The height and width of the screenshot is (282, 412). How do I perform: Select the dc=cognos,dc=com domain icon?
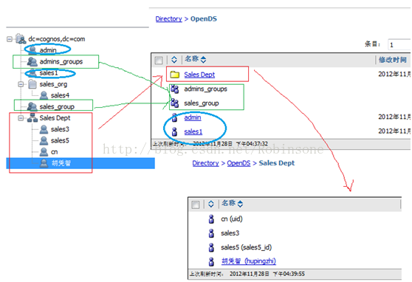tap(21, 39)
